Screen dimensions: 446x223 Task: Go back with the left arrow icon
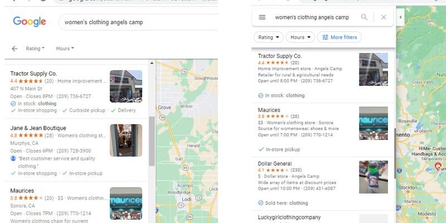(x=14, y=49)
